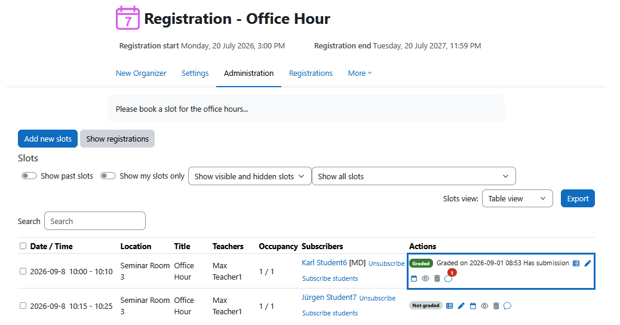Click 'Please book a slot for the office hours...' text

click(182, 109)
